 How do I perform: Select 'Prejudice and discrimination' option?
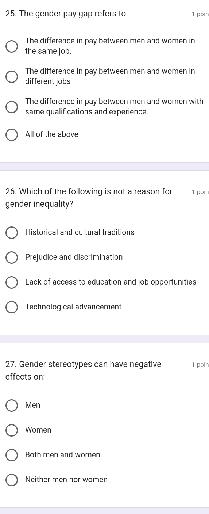[x=12, y=258]
